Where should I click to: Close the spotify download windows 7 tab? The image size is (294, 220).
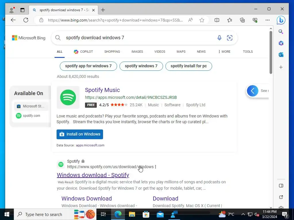93,10
